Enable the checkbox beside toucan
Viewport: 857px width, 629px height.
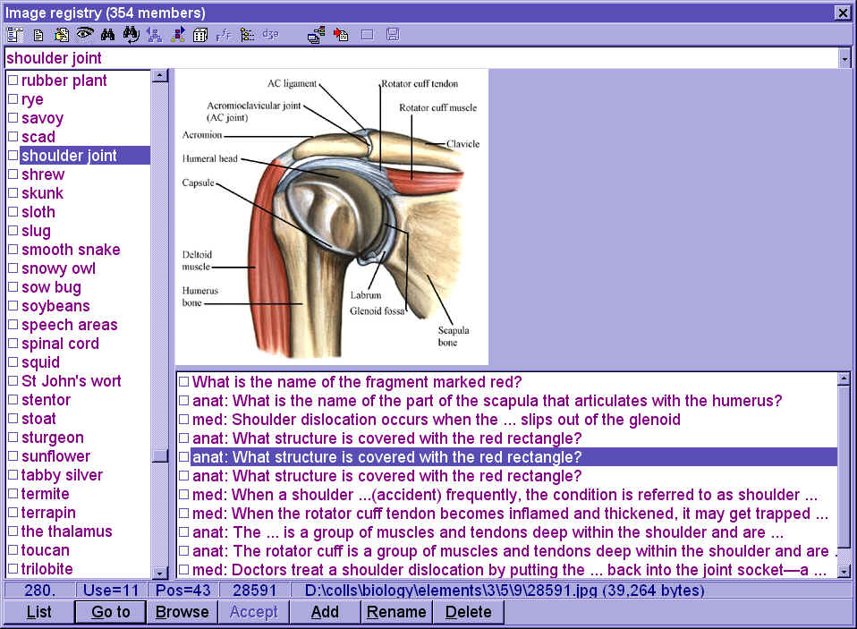coord(13,549)
